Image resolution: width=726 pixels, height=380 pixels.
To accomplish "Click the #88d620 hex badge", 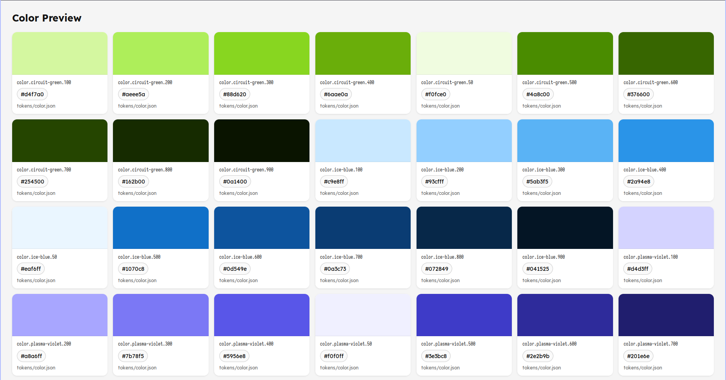I will click(235, 94).
